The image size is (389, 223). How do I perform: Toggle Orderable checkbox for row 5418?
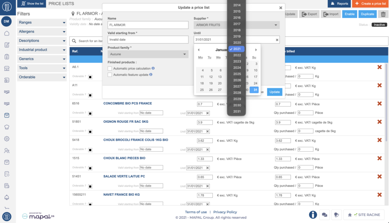90,150
